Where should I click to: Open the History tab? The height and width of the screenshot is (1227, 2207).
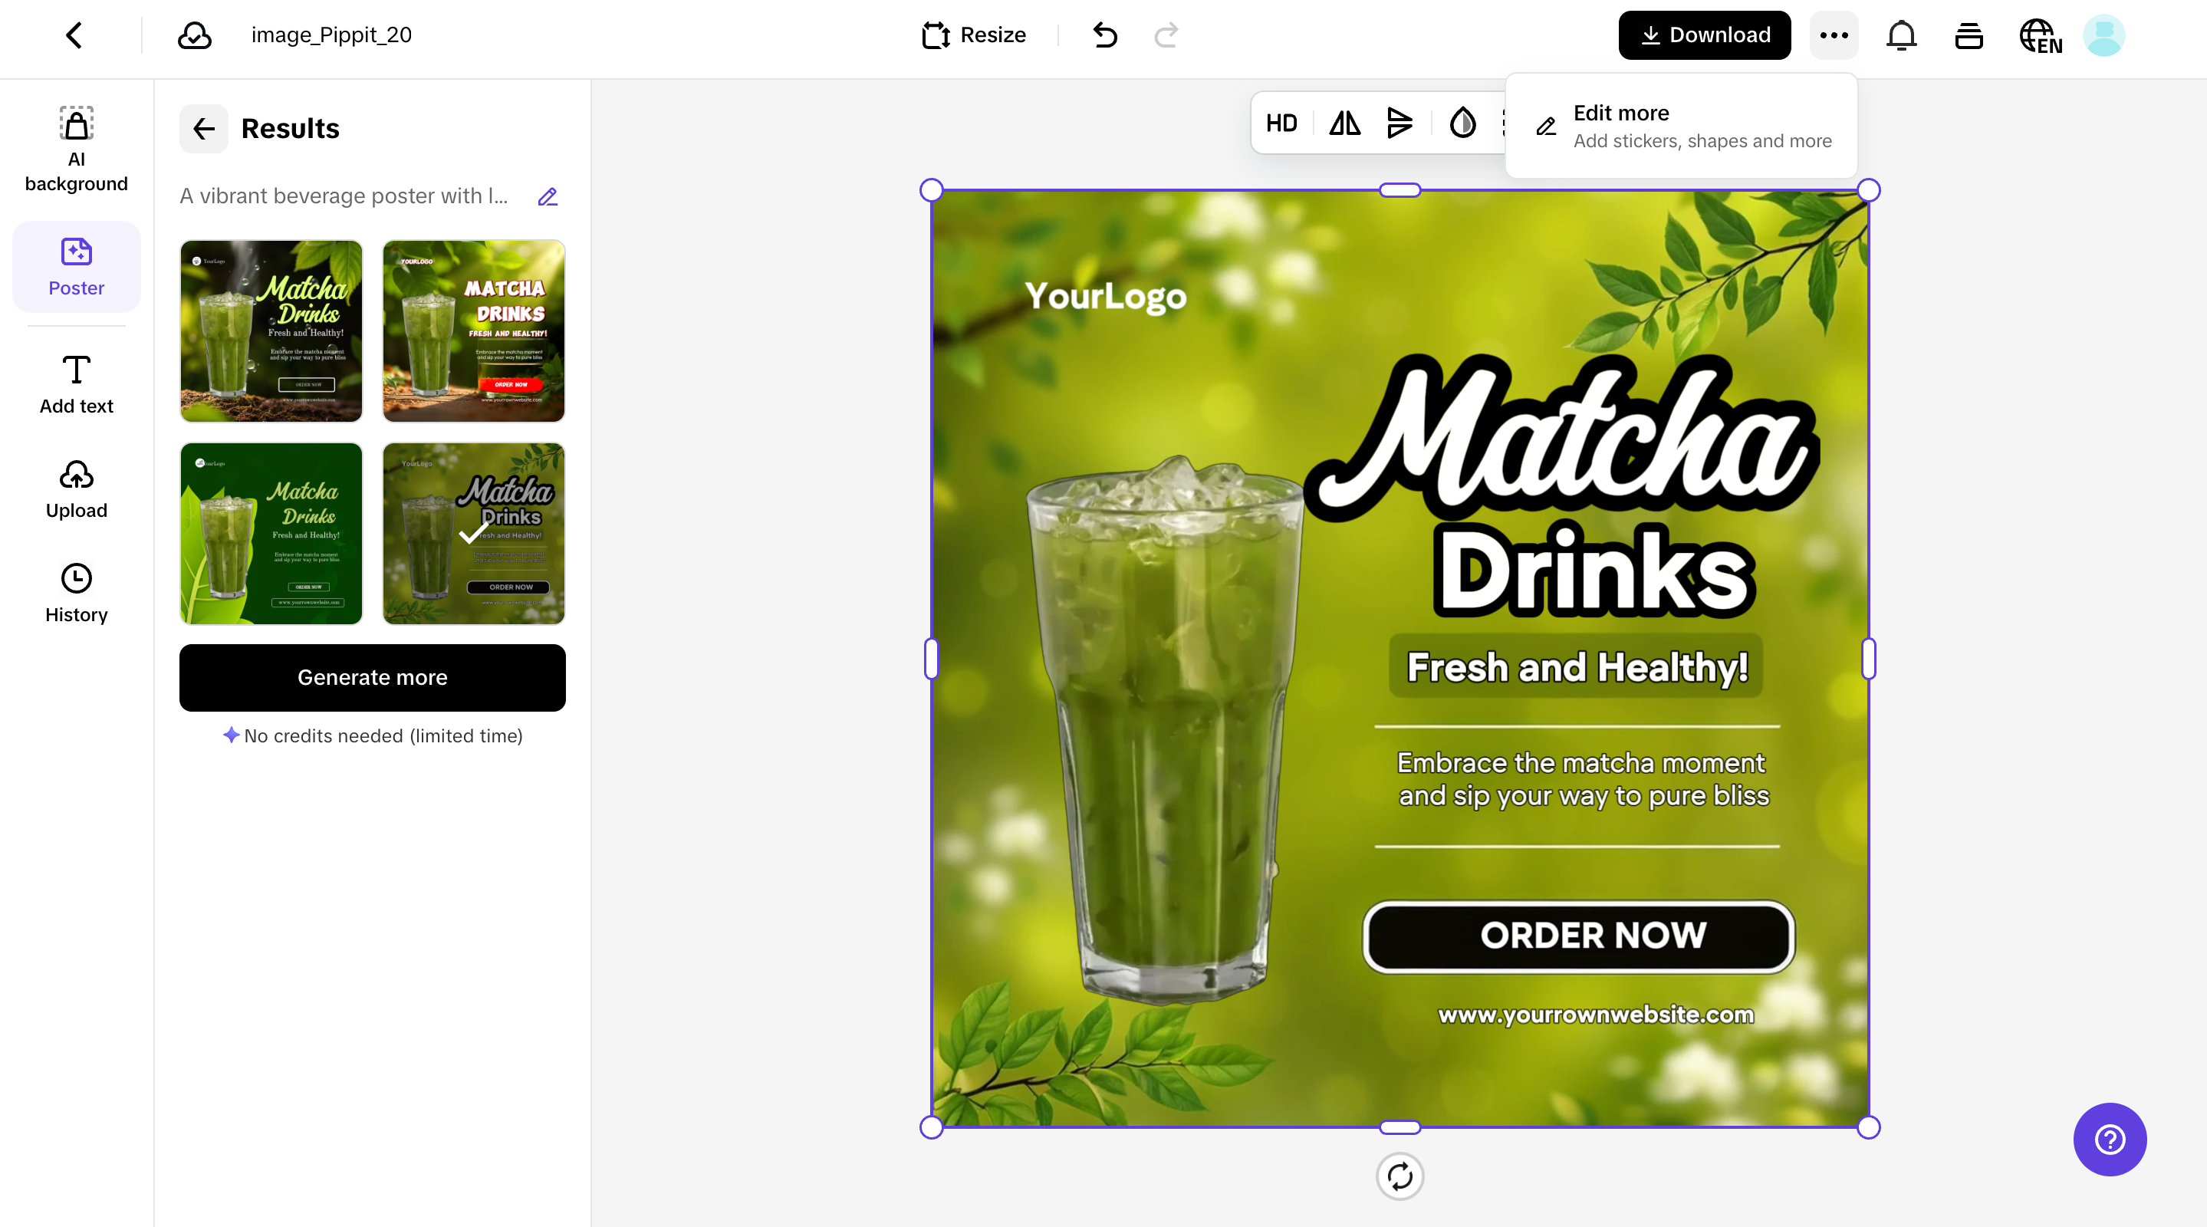pyautogui.click(x=76, y=593)
